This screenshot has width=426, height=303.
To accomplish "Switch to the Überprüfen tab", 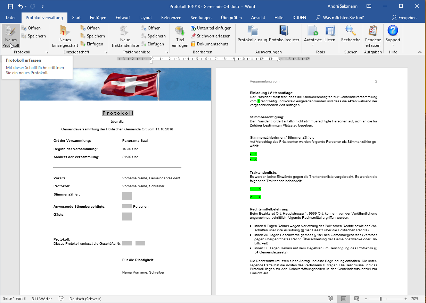I will tap(231, 18).
